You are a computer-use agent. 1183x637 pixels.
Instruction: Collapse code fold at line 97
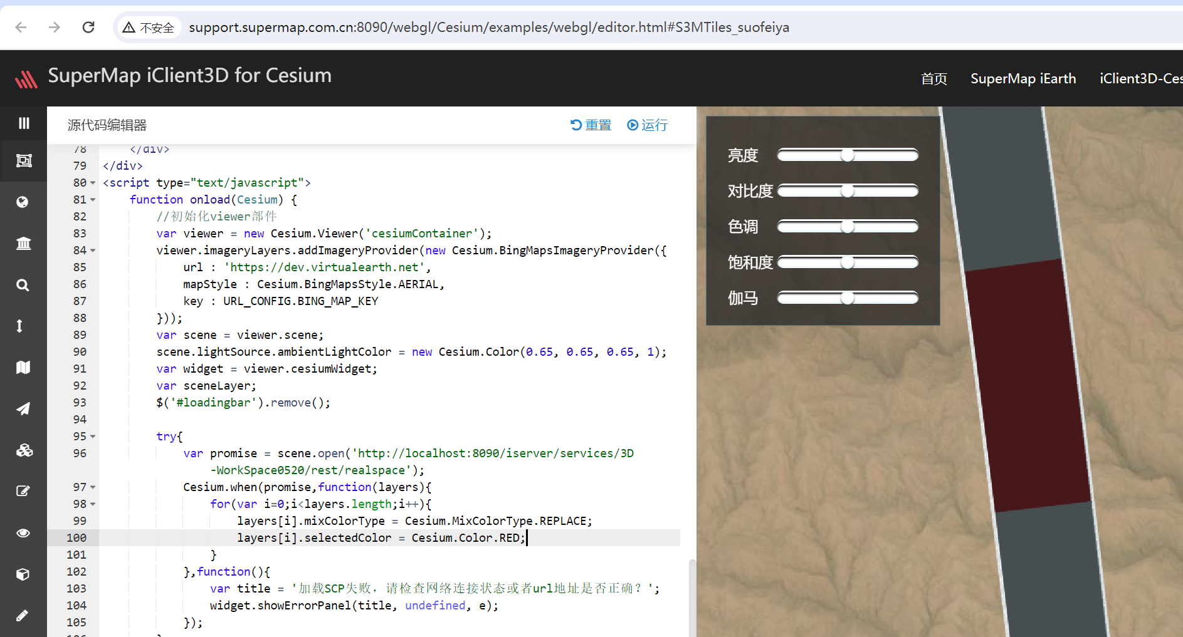[x=93, y=487]
